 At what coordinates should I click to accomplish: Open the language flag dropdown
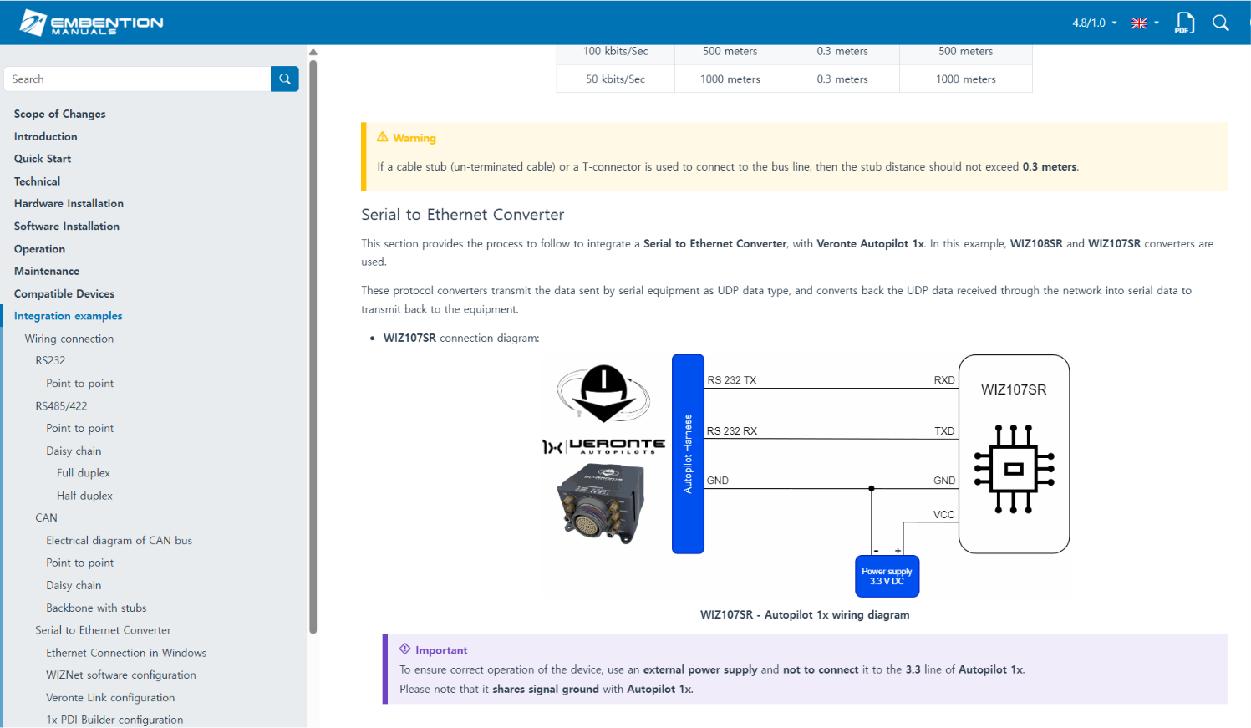coord(1145,23)
